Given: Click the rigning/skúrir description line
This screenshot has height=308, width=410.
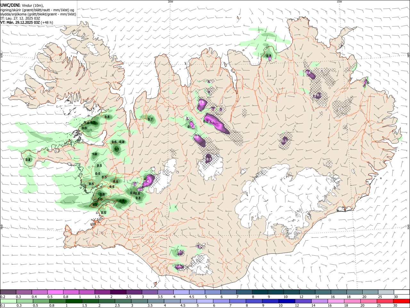Looking at the screenshot, I should pos(37,10).
